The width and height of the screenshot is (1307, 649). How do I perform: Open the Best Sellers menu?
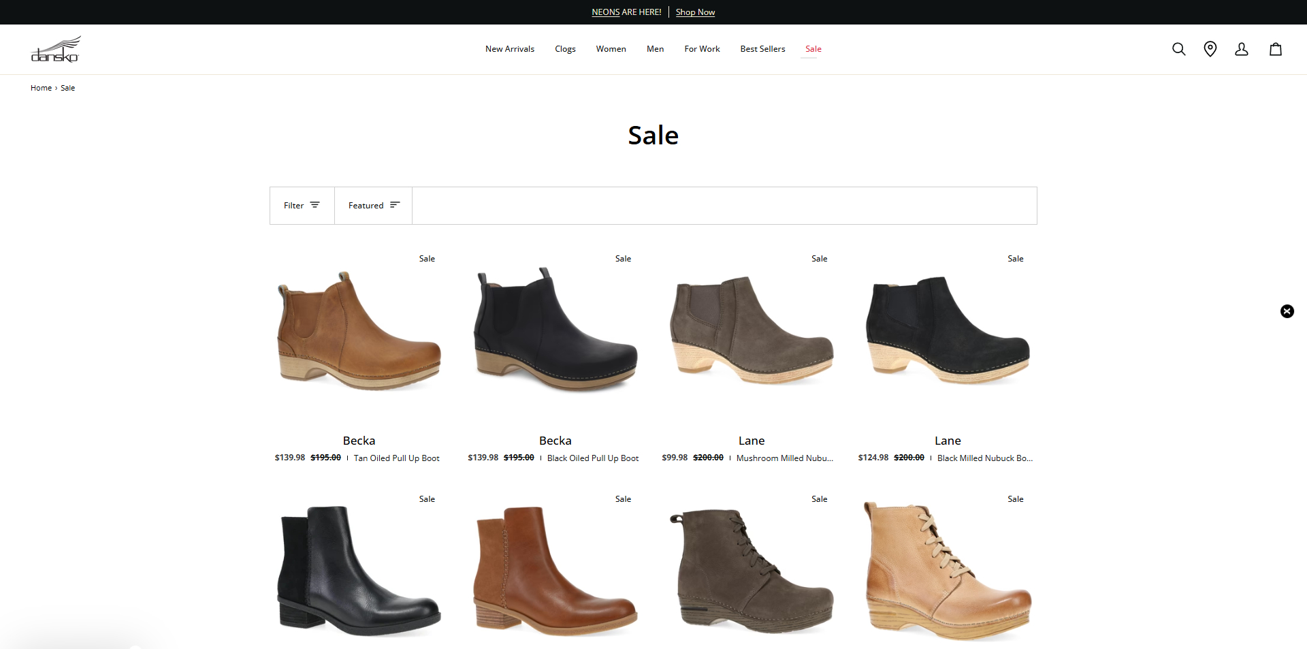pos(762,48)
